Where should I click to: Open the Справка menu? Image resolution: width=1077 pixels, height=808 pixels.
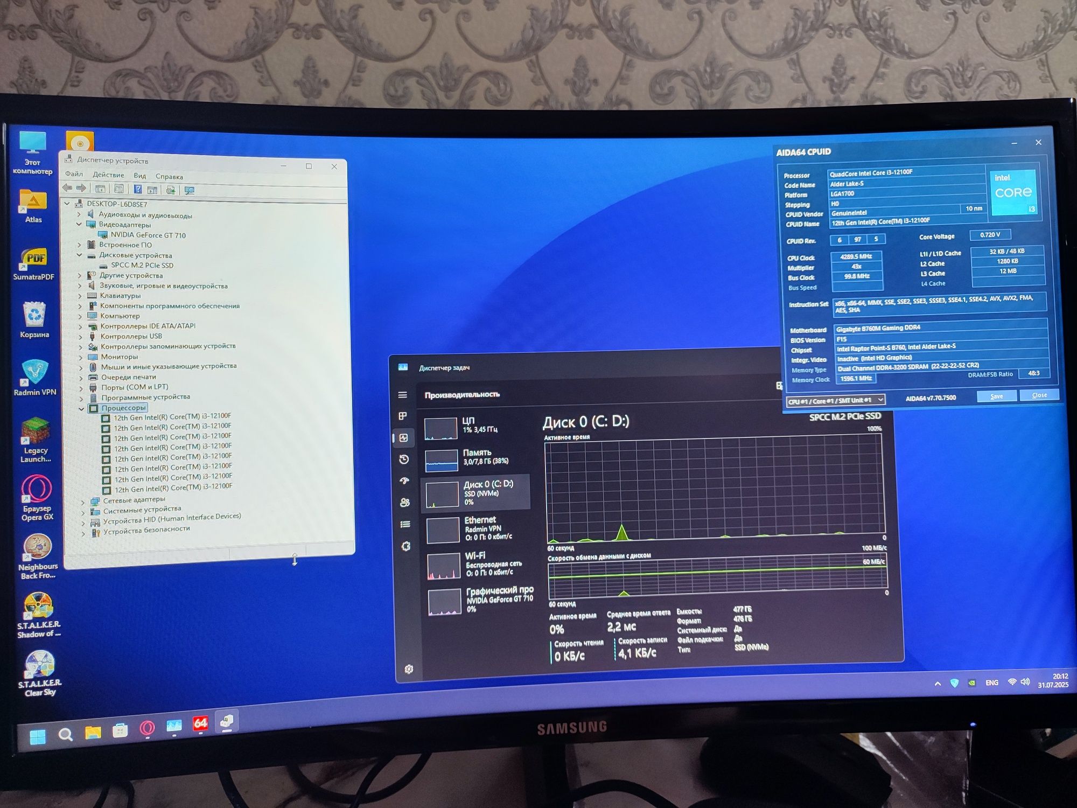[169, 177]
